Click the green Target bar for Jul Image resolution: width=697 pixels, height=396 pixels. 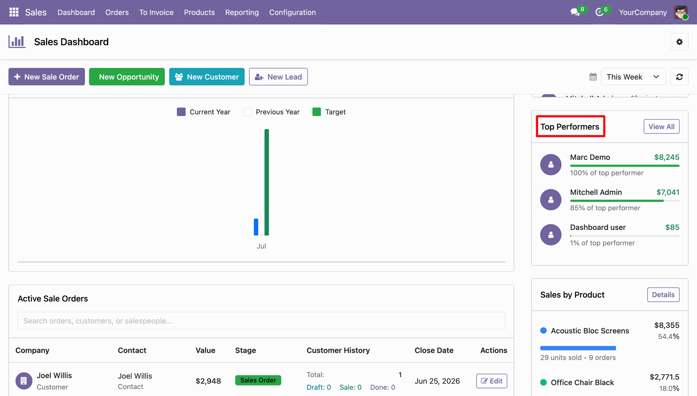pos(267,182)
